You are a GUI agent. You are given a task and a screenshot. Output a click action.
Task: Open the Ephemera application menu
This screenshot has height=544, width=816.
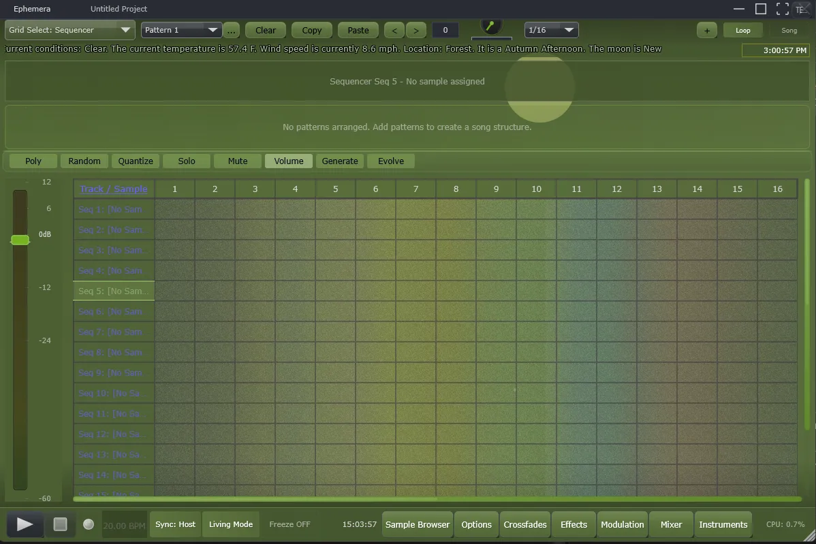(x=32, y=9)
